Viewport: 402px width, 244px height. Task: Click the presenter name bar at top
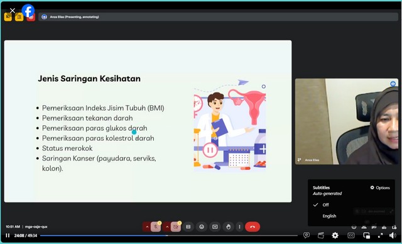[x=218, y=17]
